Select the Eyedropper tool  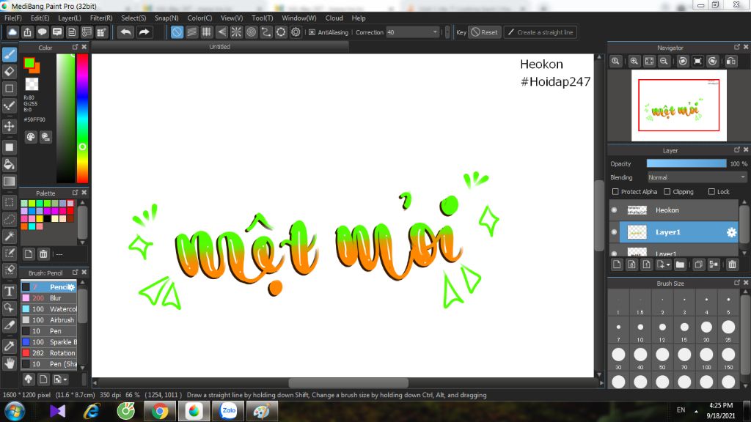pyautogui.click(x=9, y=346)
